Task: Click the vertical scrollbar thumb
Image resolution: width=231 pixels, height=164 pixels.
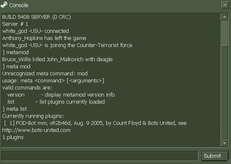Action: pyautogui.click(x=224, y=32)
